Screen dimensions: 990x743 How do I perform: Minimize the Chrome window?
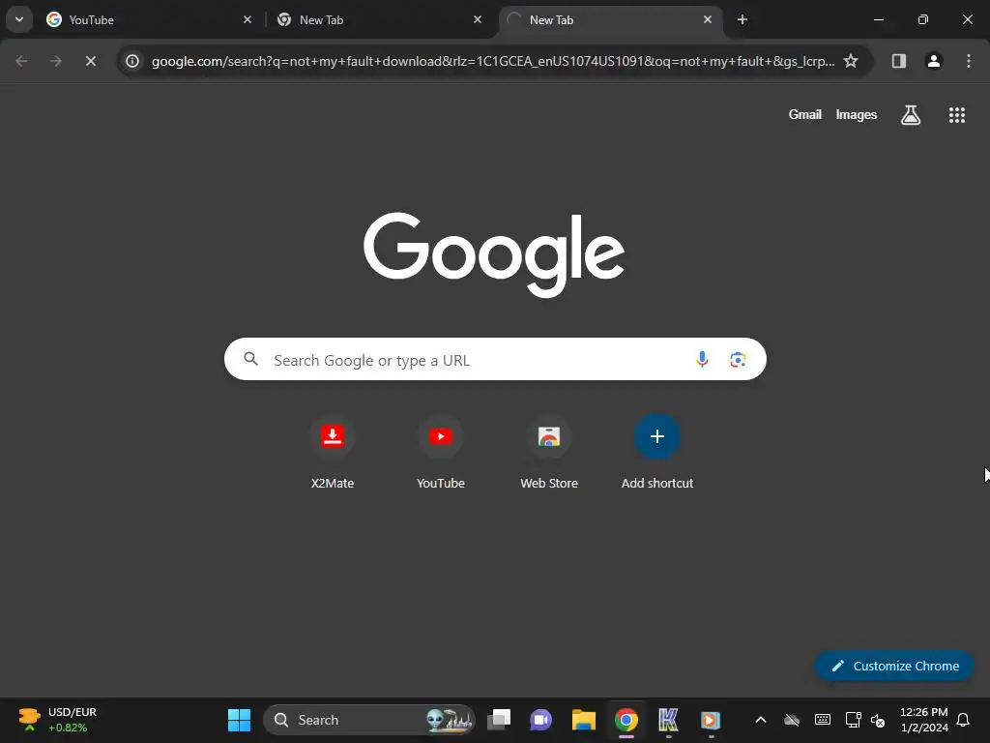878,19
